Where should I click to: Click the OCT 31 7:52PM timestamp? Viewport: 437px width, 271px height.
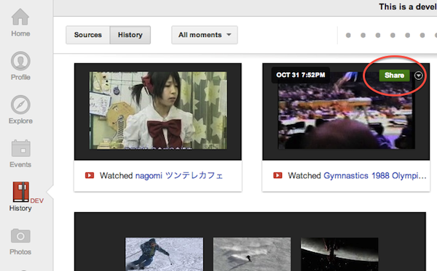pos(300,75)
